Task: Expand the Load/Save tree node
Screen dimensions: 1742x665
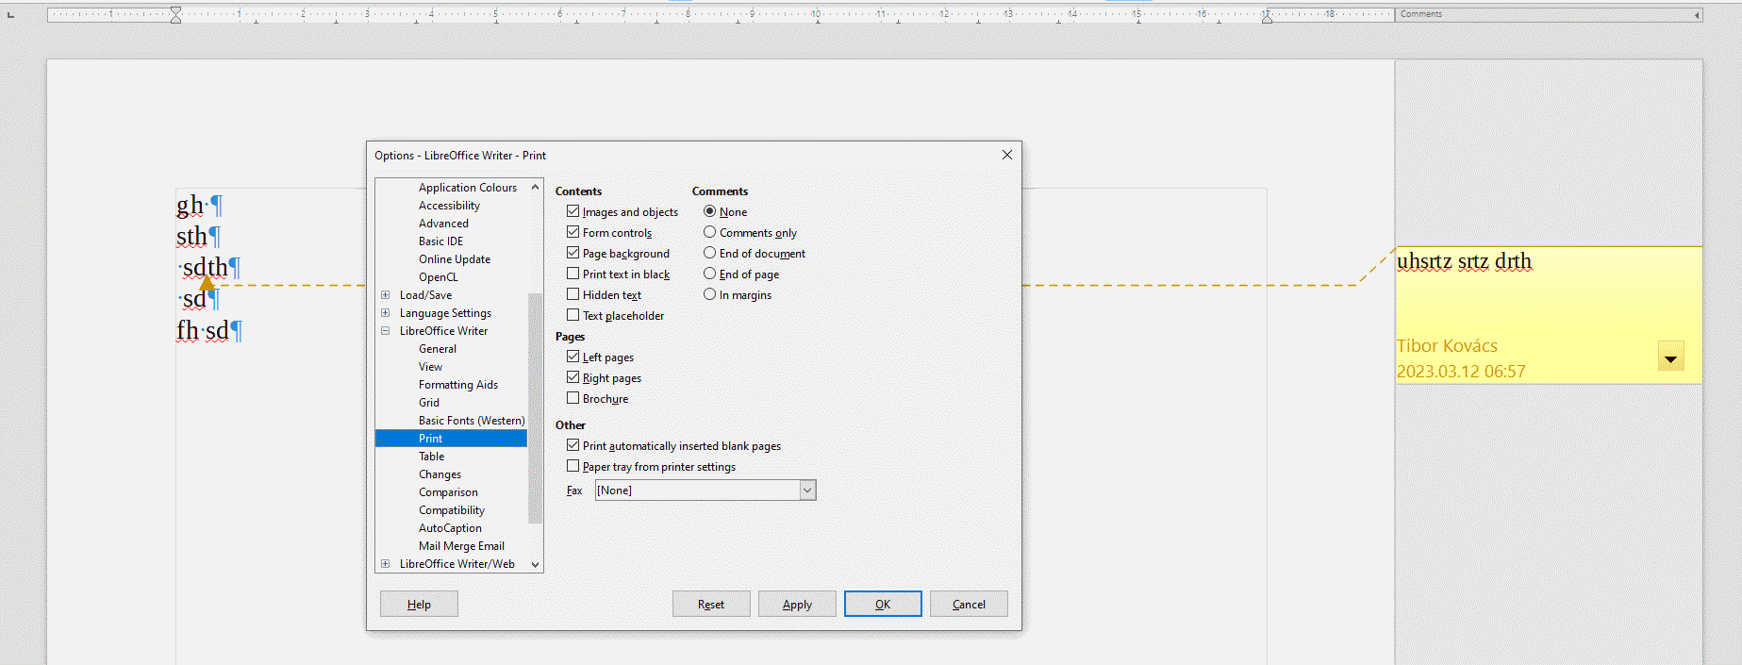Action: point(385,295)
